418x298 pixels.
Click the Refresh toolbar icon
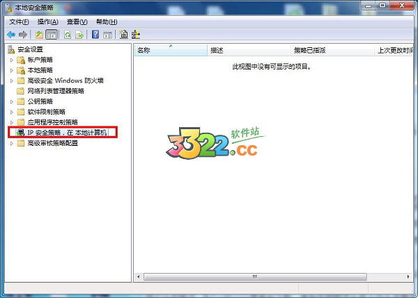coord(68,34)
